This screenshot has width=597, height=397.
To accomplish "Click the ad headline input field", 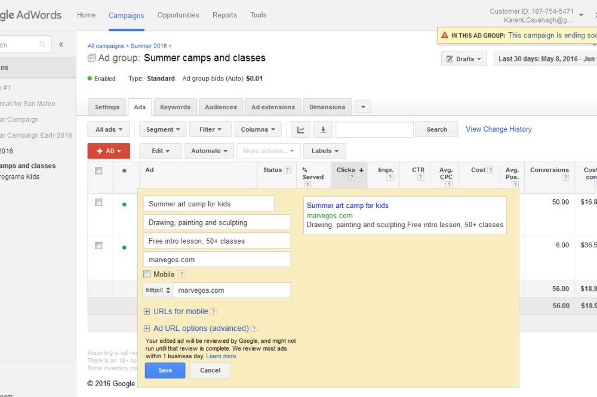I will point(208,204).
